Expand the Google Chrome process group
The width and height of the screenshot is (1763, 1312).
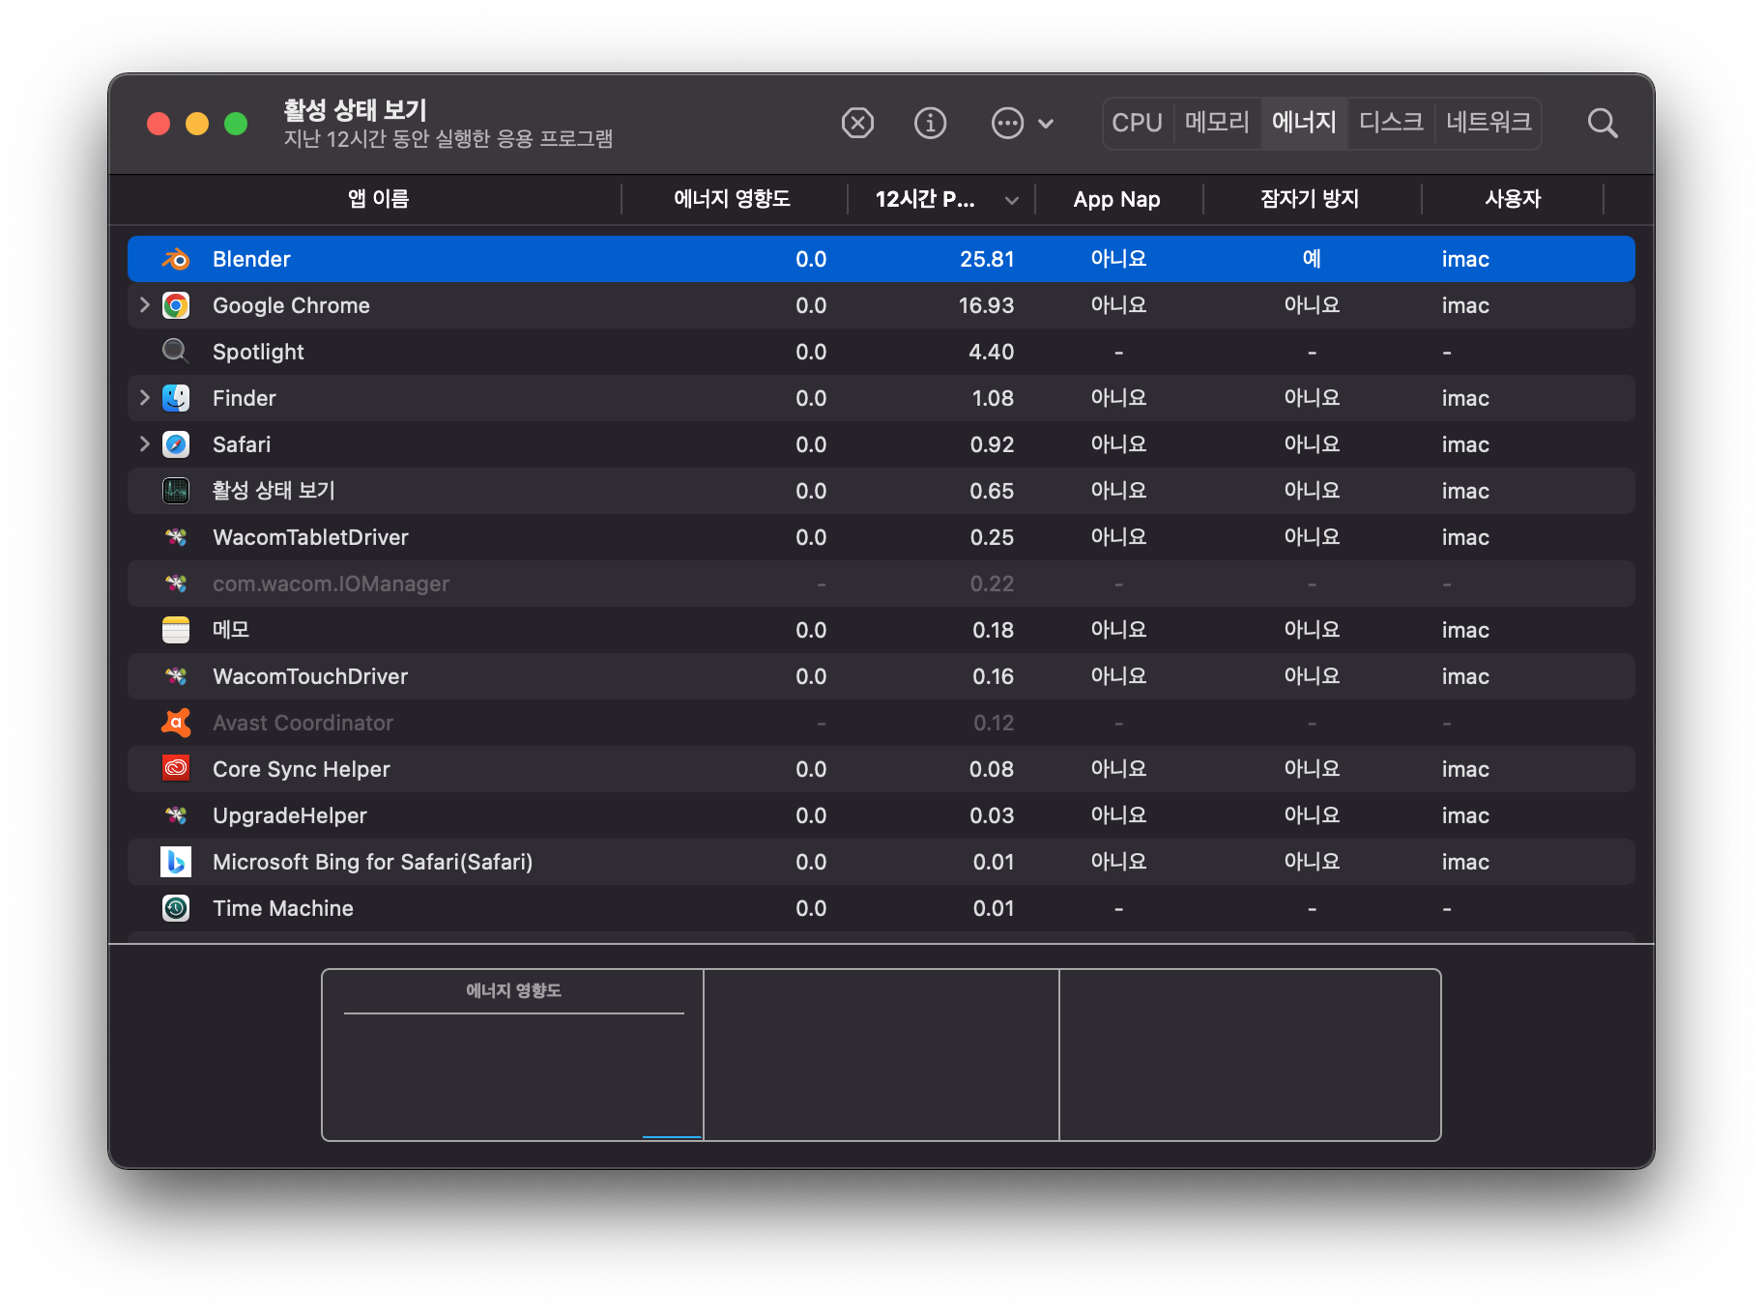click(144, 305)
